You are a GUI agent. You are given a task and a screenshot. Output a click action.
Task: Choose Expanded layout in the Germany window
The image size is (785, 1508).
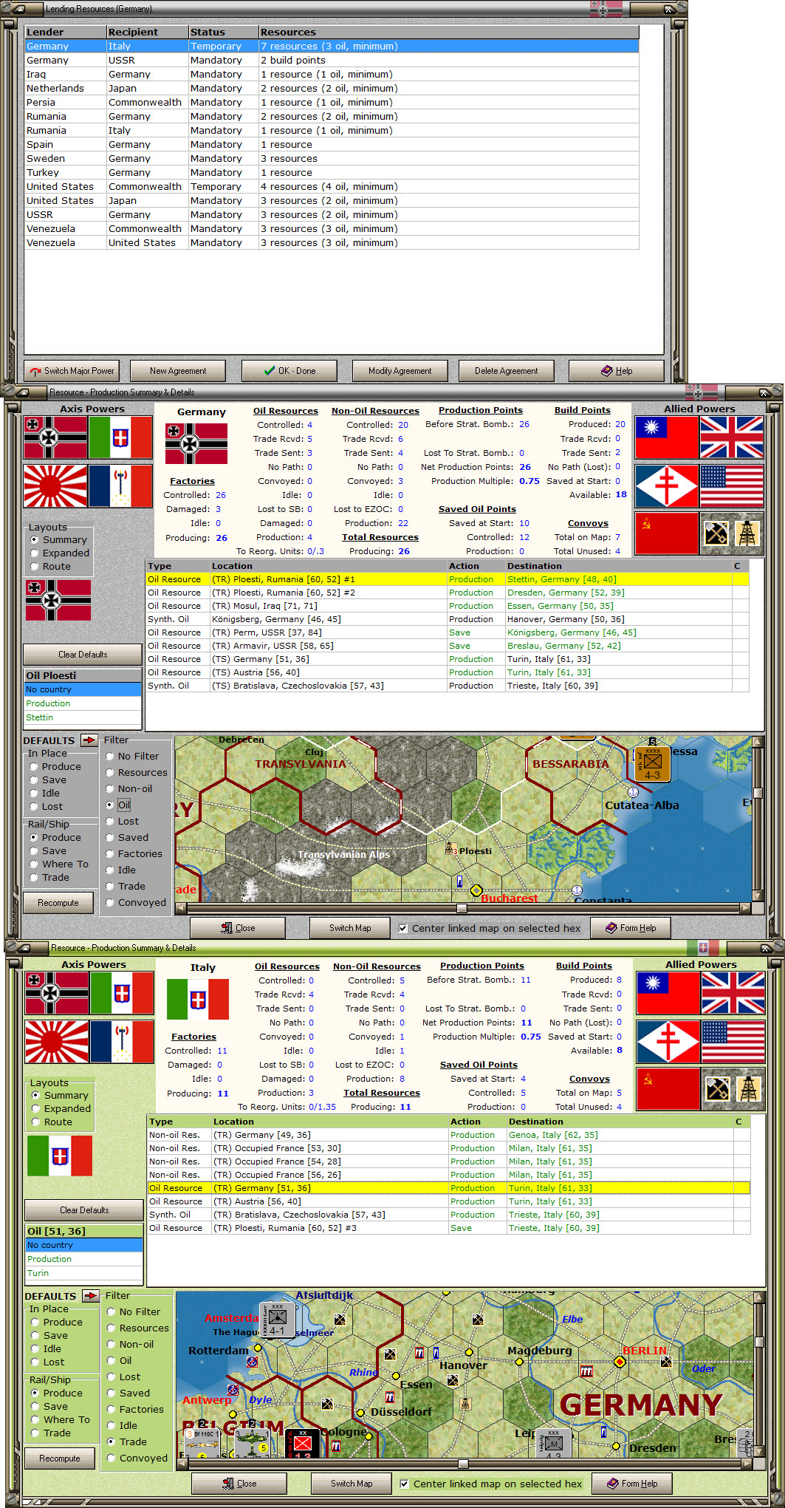[59, 553]
